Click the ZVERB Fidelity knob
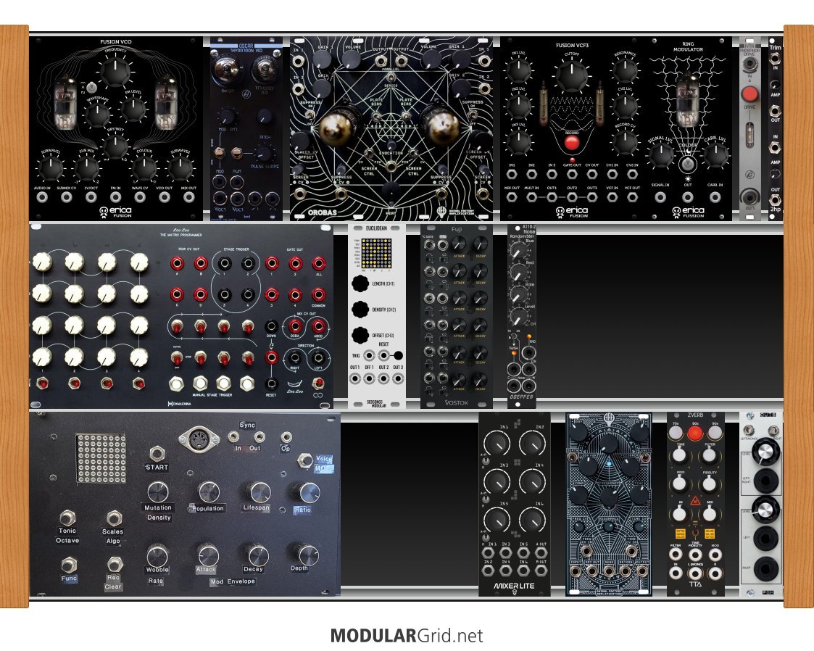The image size is (814, 651). coord(709,484)
